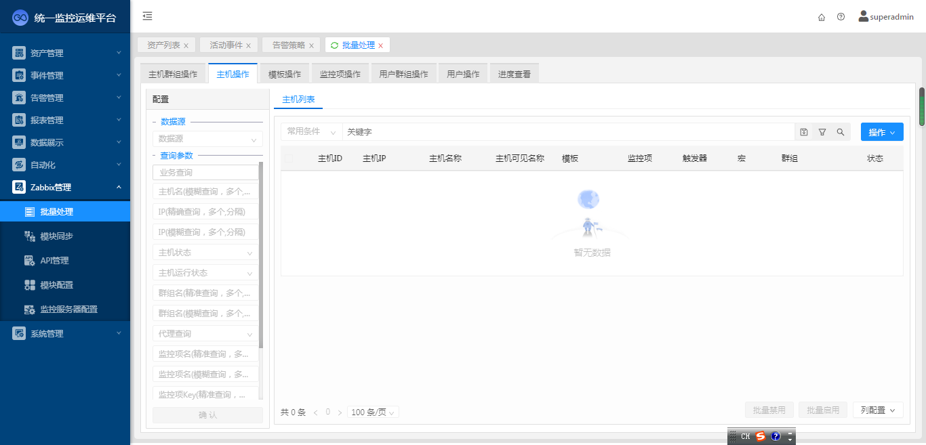
Task: Tick the select-all checkbox in table header
Action: [x=289, y=158]
